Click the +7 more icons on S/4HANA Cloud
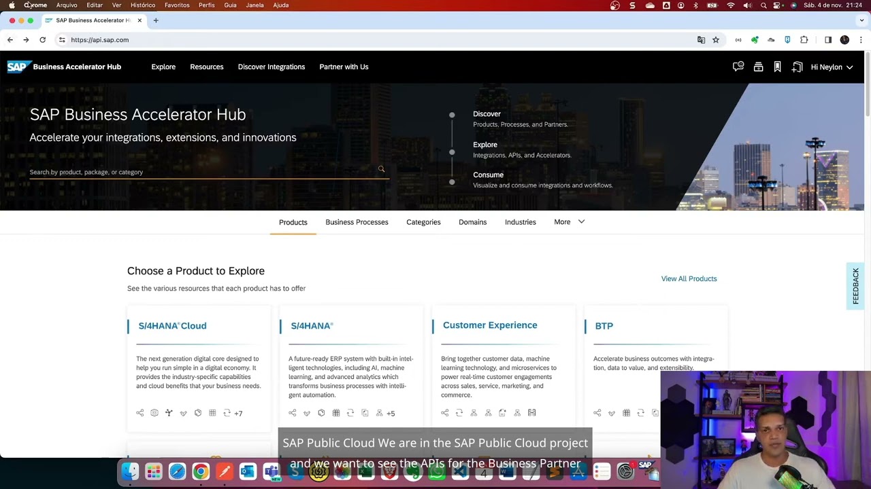Screen dimensions: 871x489 coord(238,413)
